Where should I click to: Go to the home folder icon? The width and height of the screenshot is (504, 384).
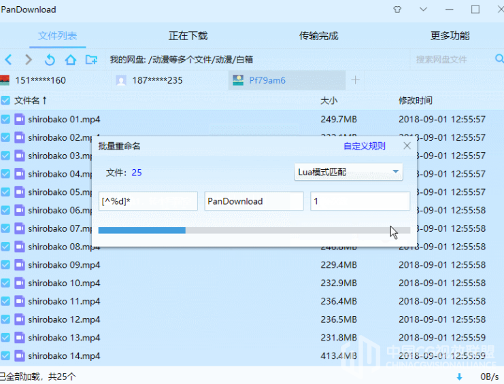[x=70, y=59]
